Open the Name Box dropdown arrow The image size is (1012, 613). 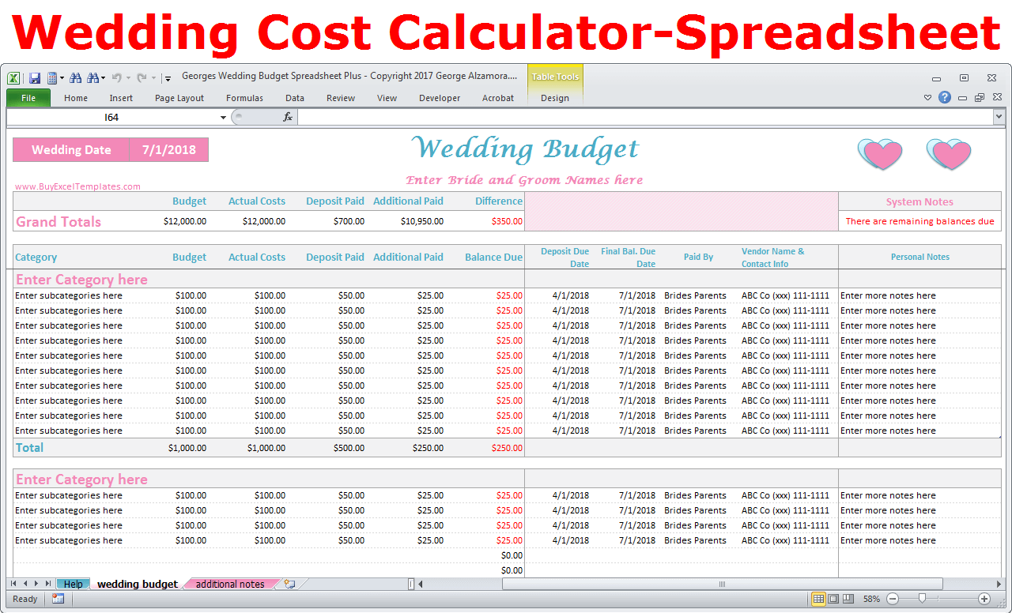pos(222,116)
